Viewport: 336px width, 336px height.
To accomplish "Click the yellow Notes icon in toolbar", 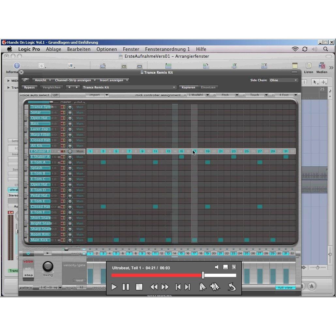I will click(295, 66).
